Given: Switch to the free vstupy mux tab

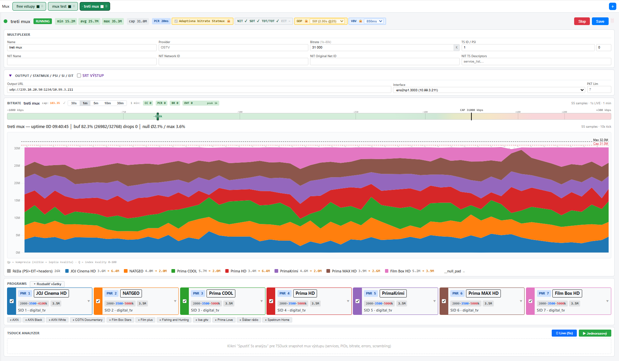Looking at the screenshot, I should (29, 6).
